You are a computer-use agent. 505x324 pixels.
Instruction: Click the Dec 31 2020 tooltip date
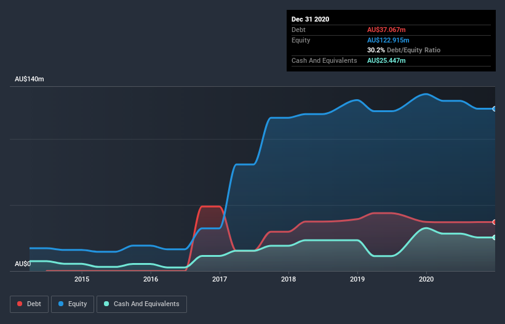(310, 19)
